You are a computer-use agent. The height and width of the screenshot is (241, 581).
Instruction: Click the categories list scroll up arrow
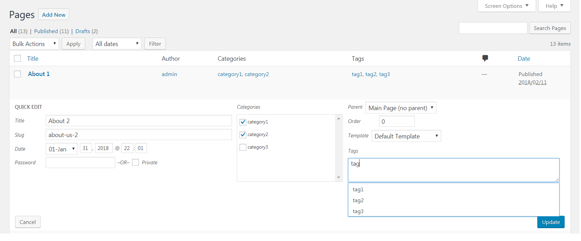[338, 119]
